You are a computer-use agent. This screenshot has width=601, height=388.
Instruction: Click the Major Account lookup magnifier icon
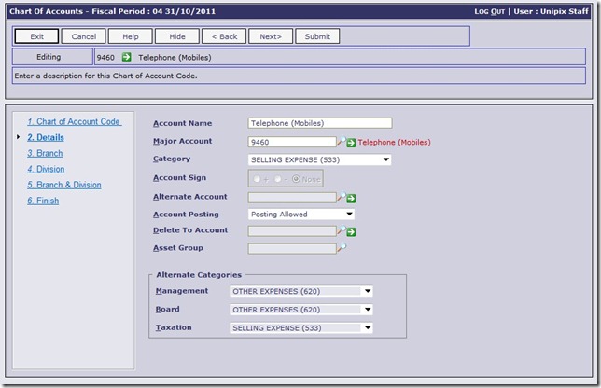(x=342, y=142)
